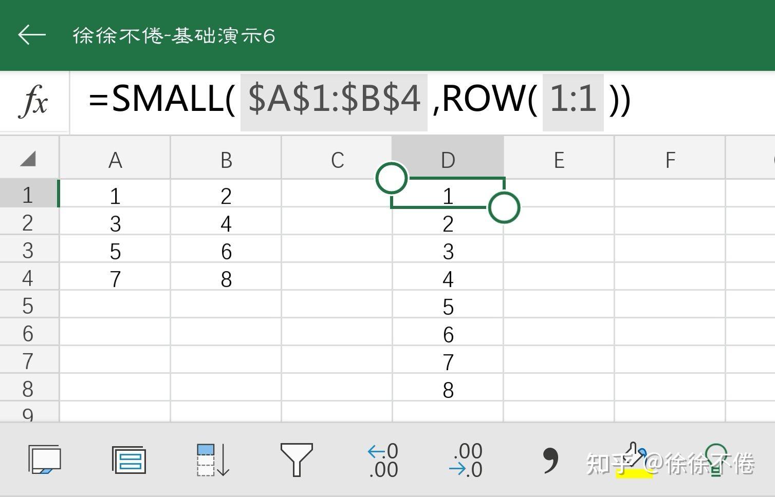The image size is (775, 497).
Task: Tap cell B4 containing 8
Action: point(226,277)
